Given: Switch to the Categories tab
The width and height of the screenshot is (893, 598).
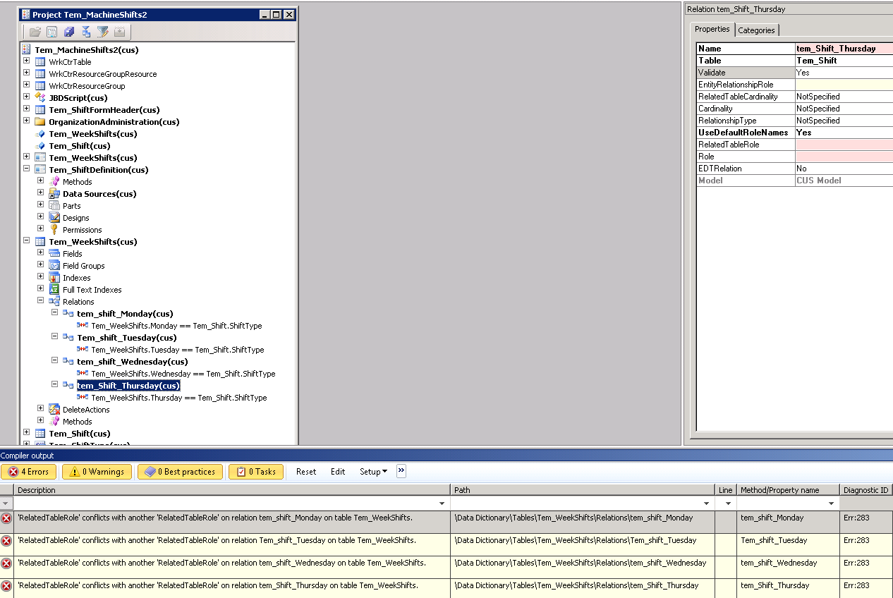Looking at the screenshot, I should (x=756, y=30).
